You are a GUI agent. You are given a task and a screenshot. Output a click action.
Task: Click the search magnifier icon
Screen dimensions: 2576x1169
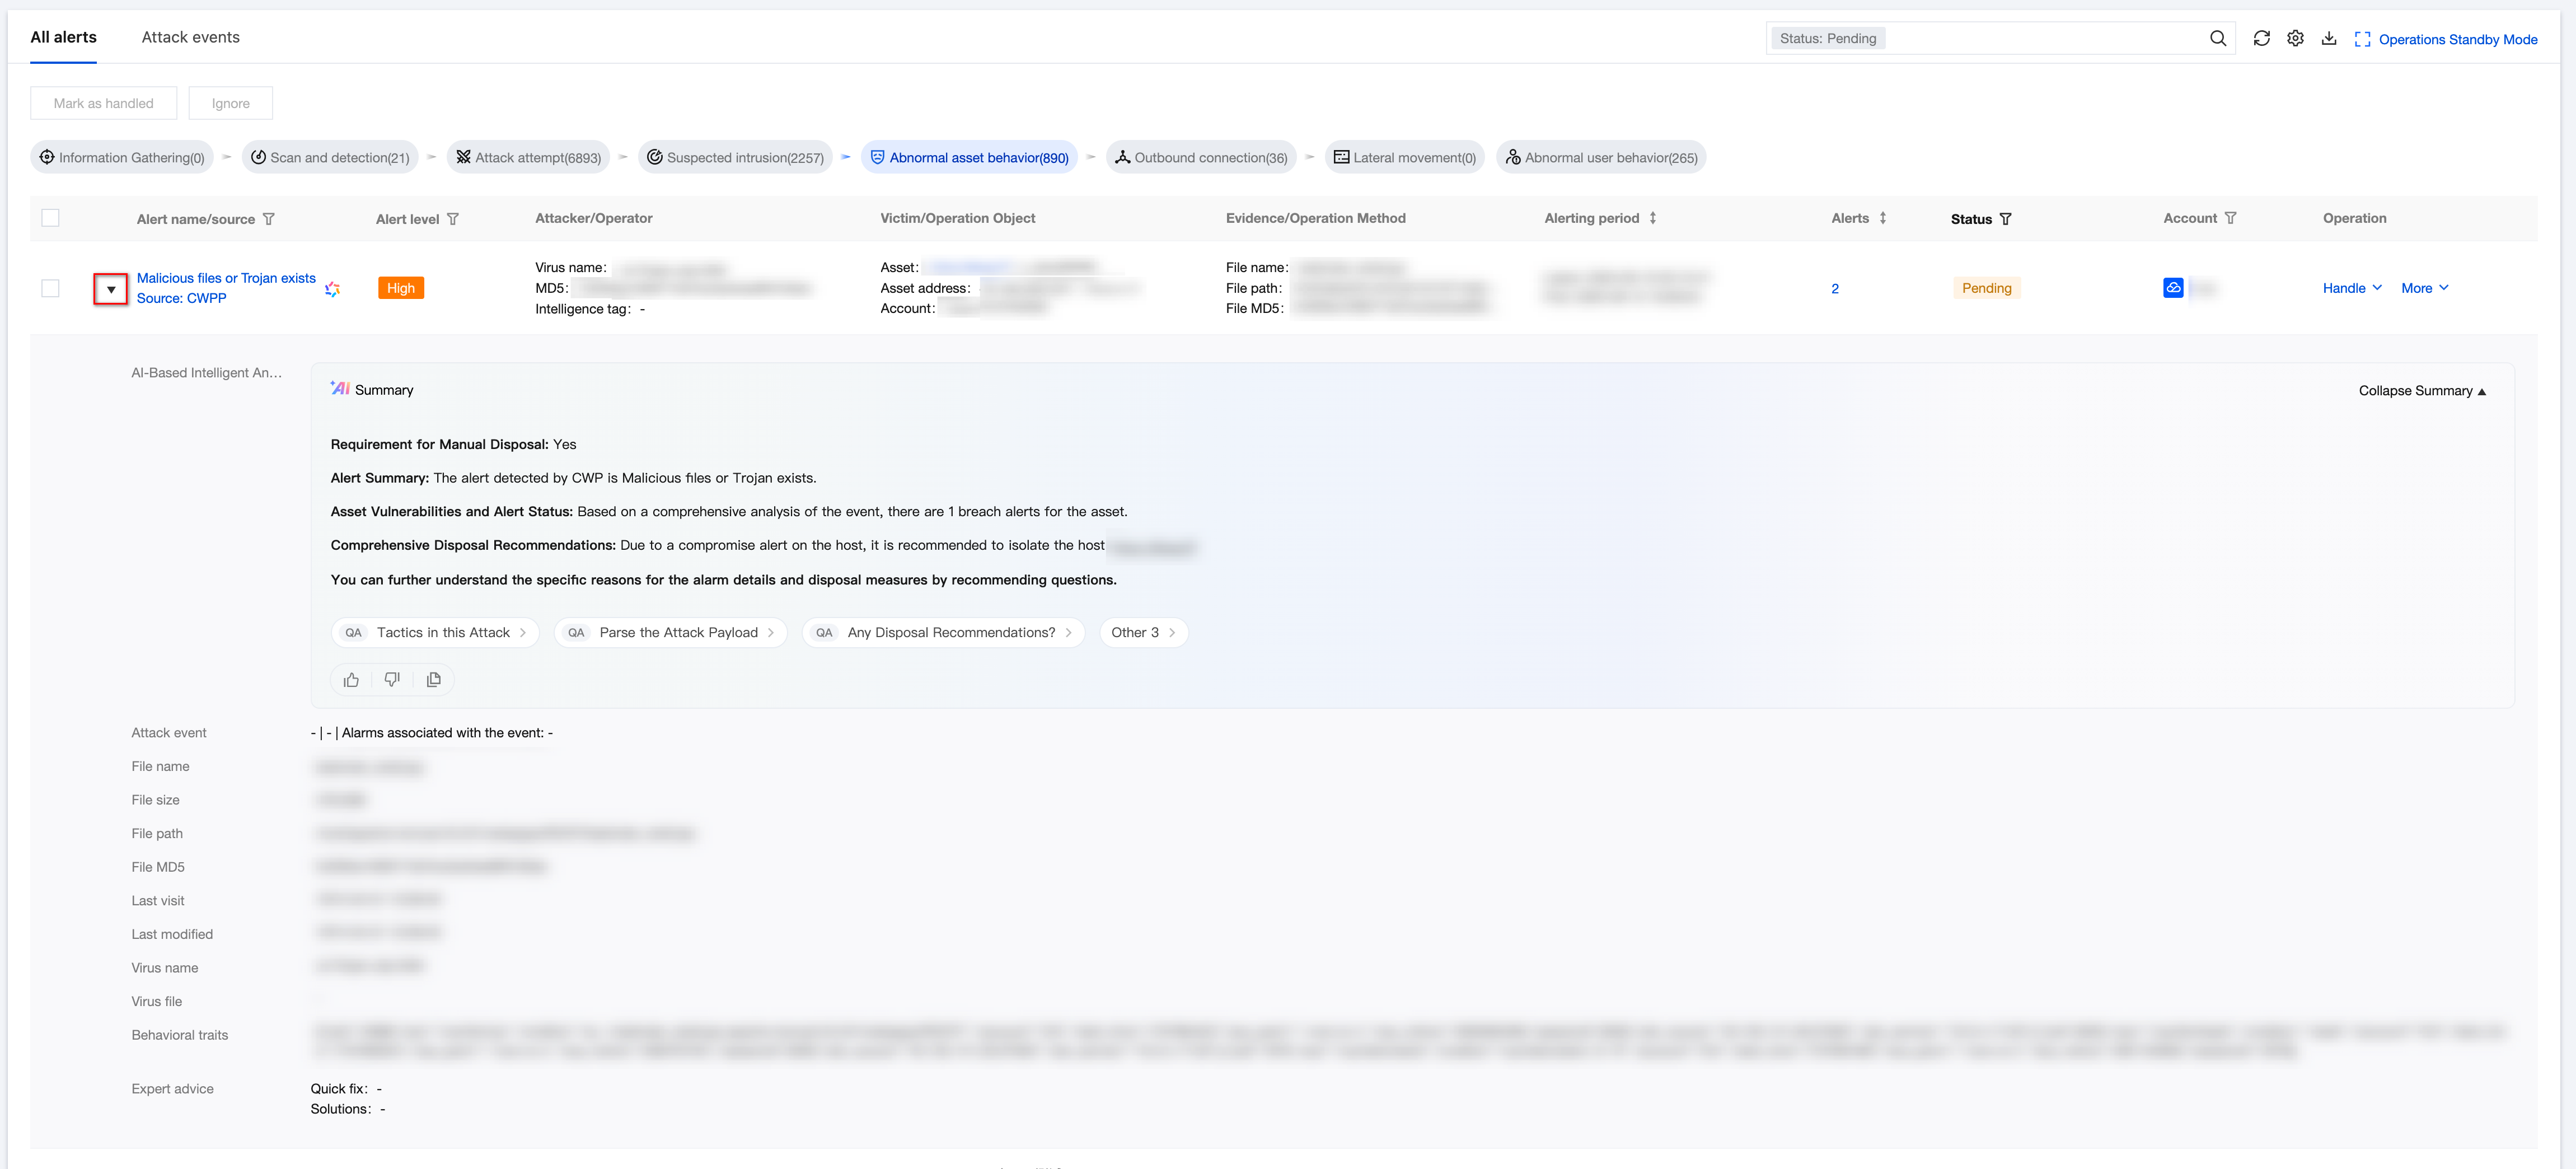2217,38
